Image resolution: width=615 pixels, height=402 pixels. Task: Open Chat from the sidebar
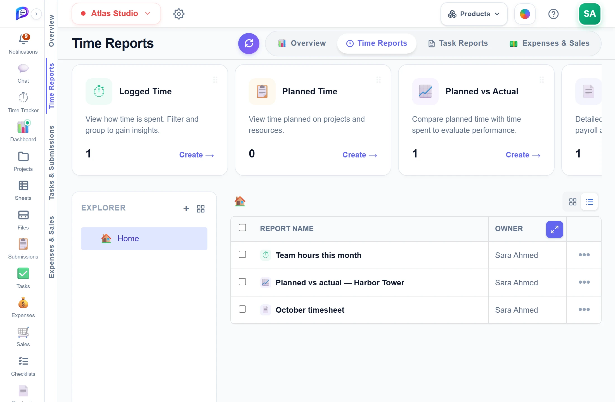tap(23, 73)
